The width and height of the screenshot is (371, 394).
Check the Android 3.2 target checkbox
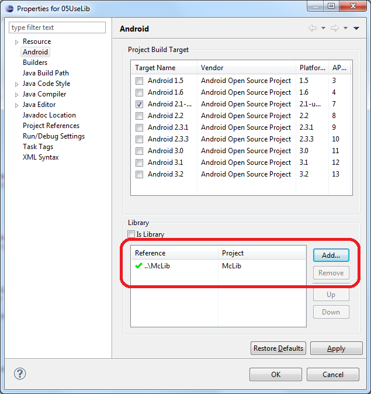pos(139,174)
